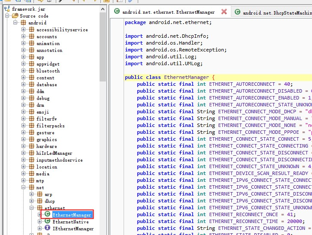Select the IEthernetManager tree item
The height and width of the screenshot is (235, 312).
tap(73, 229)
